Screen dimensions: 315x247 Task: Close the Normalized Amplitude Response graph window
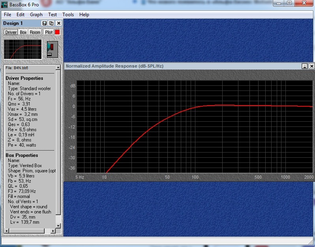pos(311,66)
